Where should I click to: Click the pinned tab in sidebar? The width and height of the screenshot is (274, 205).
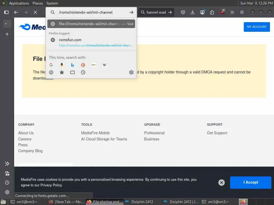(x=7, y=24)
